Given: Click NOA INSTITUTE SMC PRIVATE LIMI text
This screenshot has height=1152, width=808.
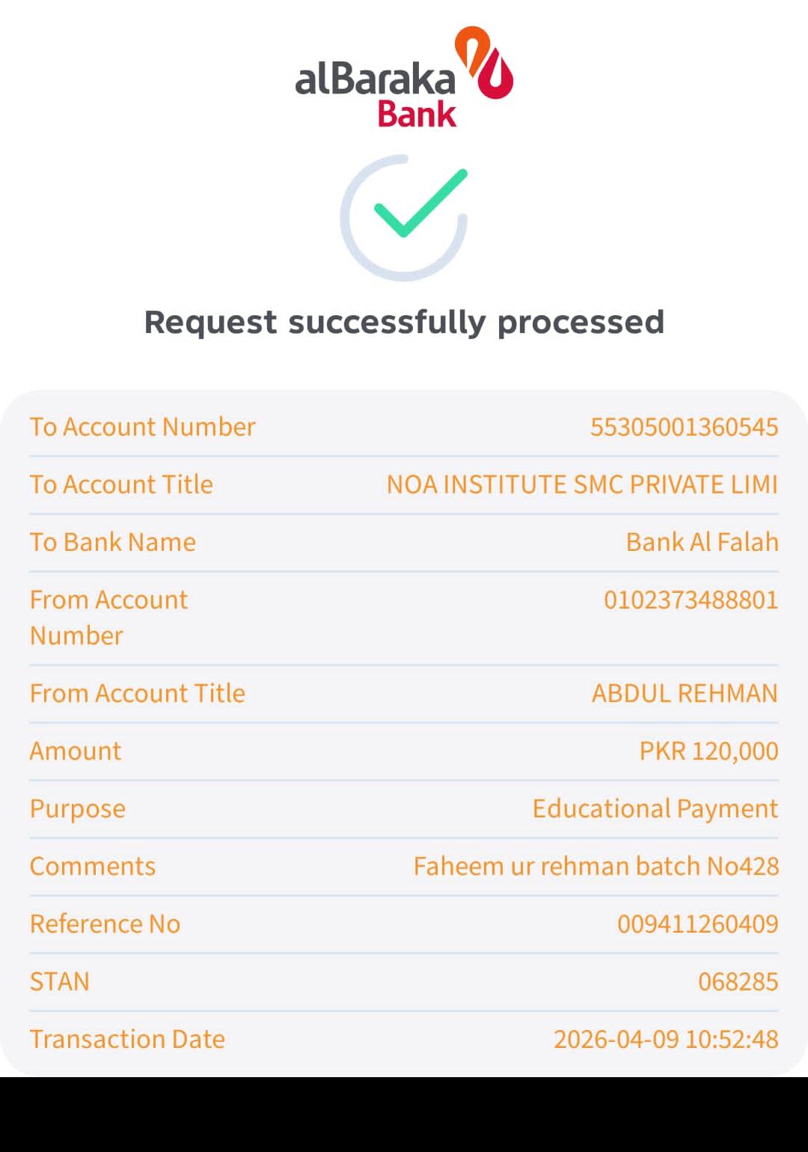Looking at the screenshot, I should (582, 484).
